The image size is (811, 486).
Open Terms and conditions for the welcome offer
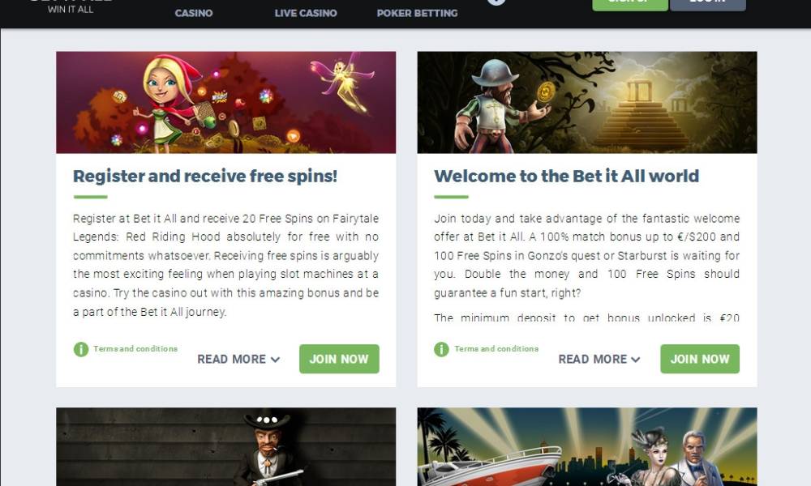496,348
